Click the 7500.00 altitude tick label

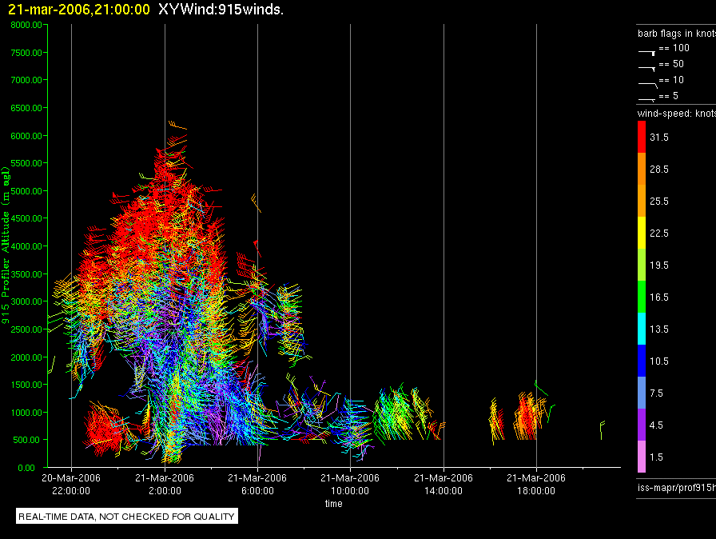(x=26, y=53)
